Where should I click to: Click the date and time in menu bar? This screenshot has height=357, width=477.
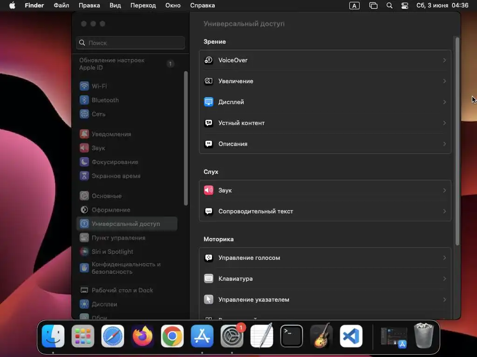pos(443,6)
